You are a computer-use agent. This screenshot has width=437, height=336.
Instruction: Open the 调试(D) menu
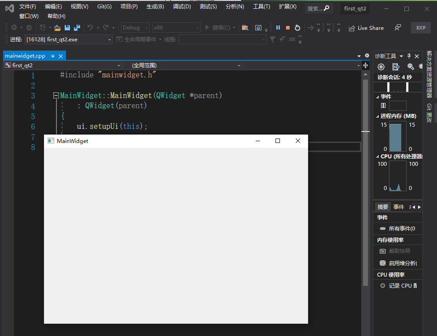click(182, 7)
